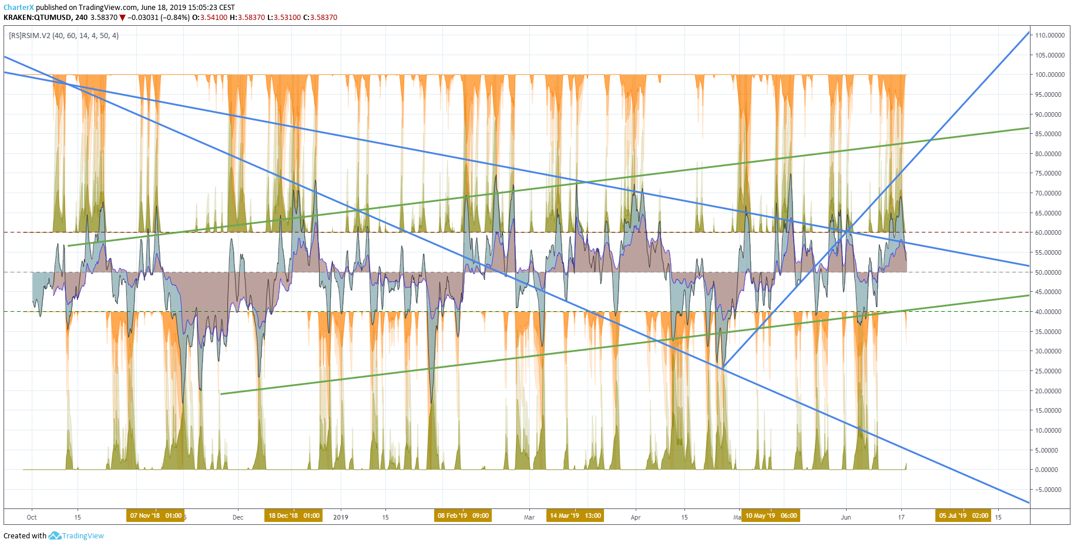The height and width of the screenshot is (546, 1074).
Task: Open the TradingView link in footer
Action: [x=83, y=536]
